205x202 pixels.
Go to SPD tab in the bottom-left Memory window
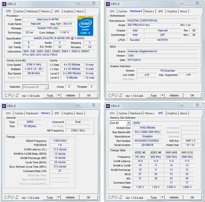pyautogui.click(x=57, y=113)
